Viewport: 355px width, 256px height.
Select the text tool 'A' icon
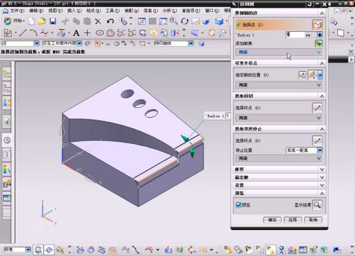(77, 32)
